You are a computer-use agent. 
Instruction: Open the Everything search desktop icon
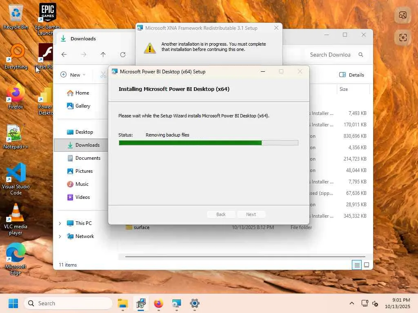[x=16, y=57]
